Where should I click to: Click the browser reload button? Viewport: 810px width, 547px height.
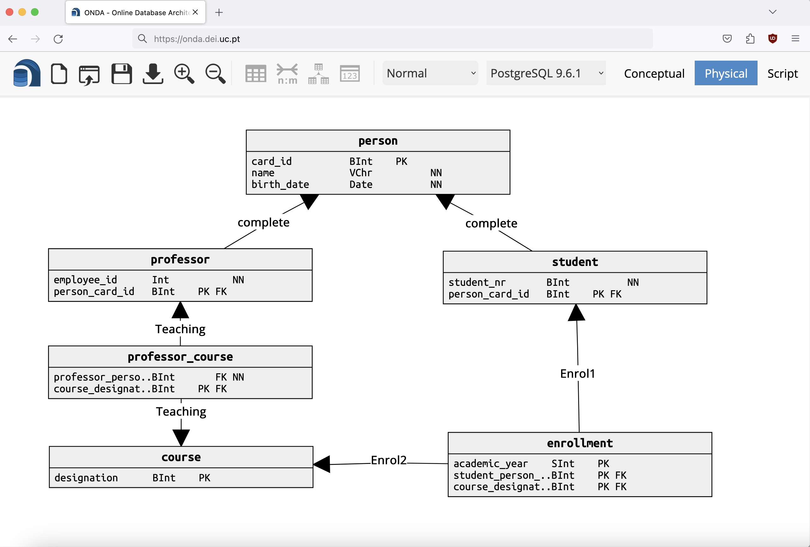coord(58,39)
